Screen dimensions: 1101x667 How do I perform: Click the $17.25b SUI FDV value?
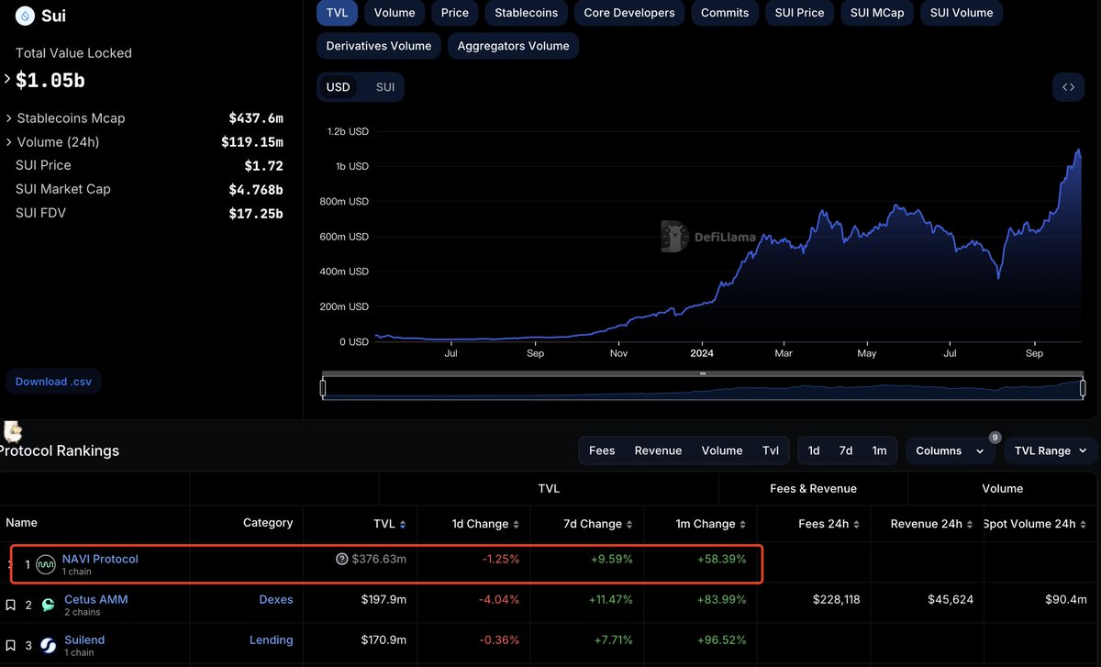[256, 213]
